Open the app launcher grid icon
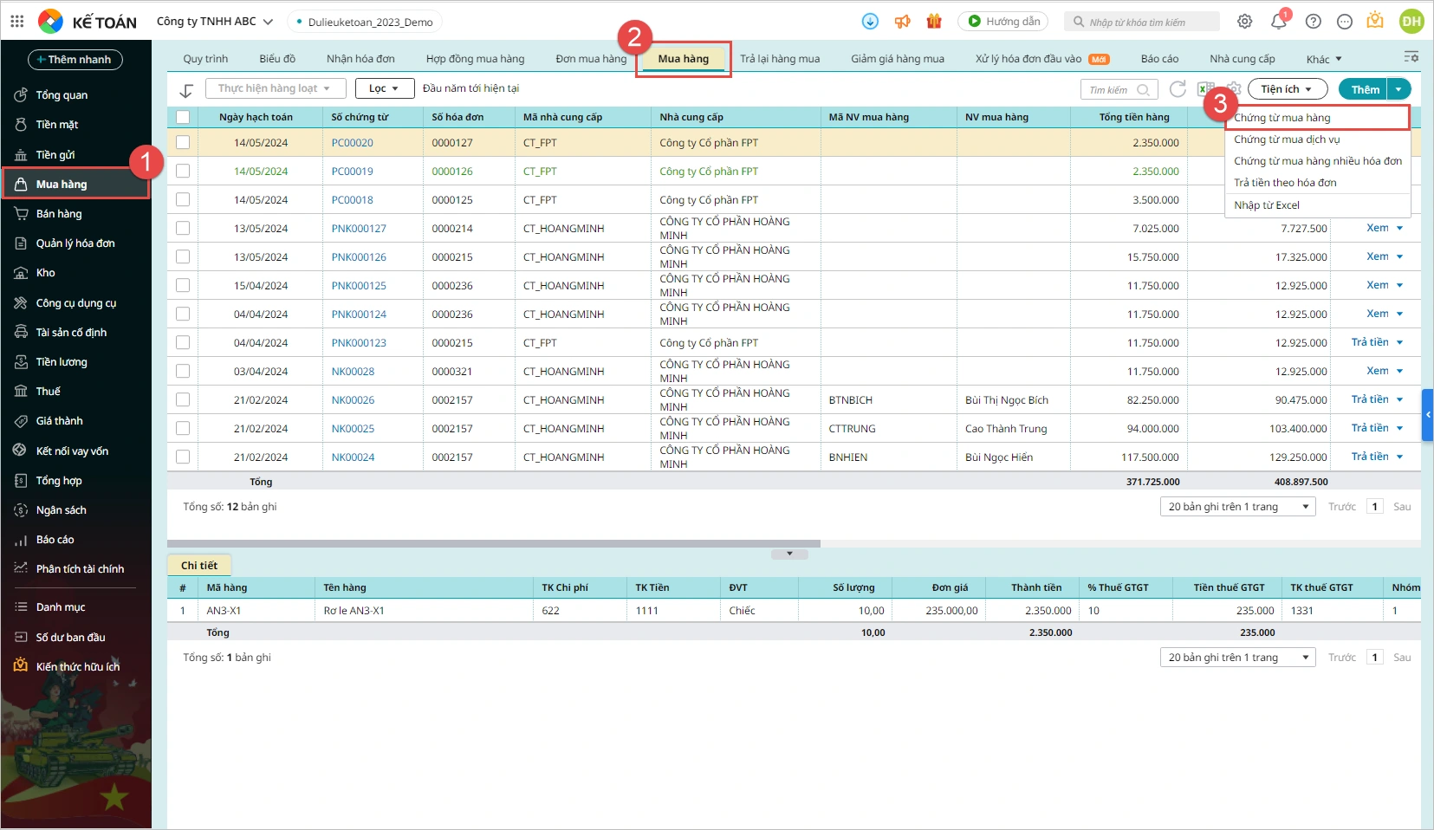This screenshot has width=1434, height=830. point(17,22)
